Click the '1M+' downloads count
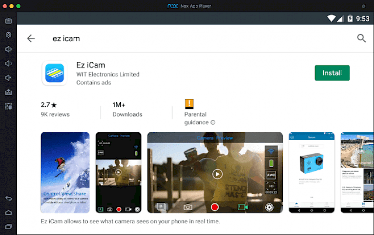The image size is (374, 235). click(119, 105)
